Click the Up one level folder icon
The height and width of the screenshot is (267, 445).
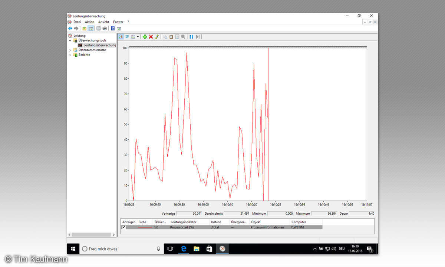pos(85,28)
